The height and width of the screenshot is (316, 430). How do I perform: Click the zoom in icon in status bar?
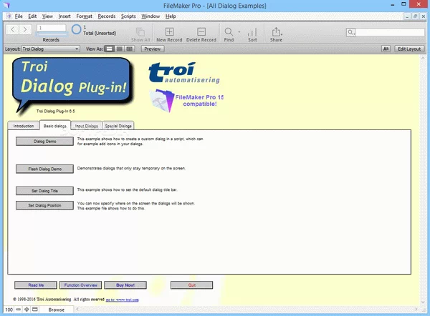click(x=27, y=310)
